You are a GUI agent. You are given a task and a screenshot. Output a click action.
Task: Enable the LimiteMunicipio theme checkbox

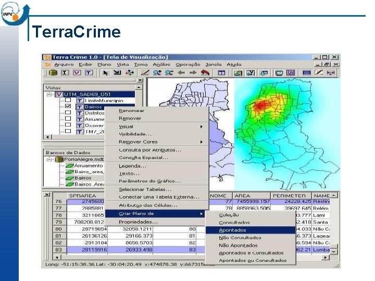[68, 100]
